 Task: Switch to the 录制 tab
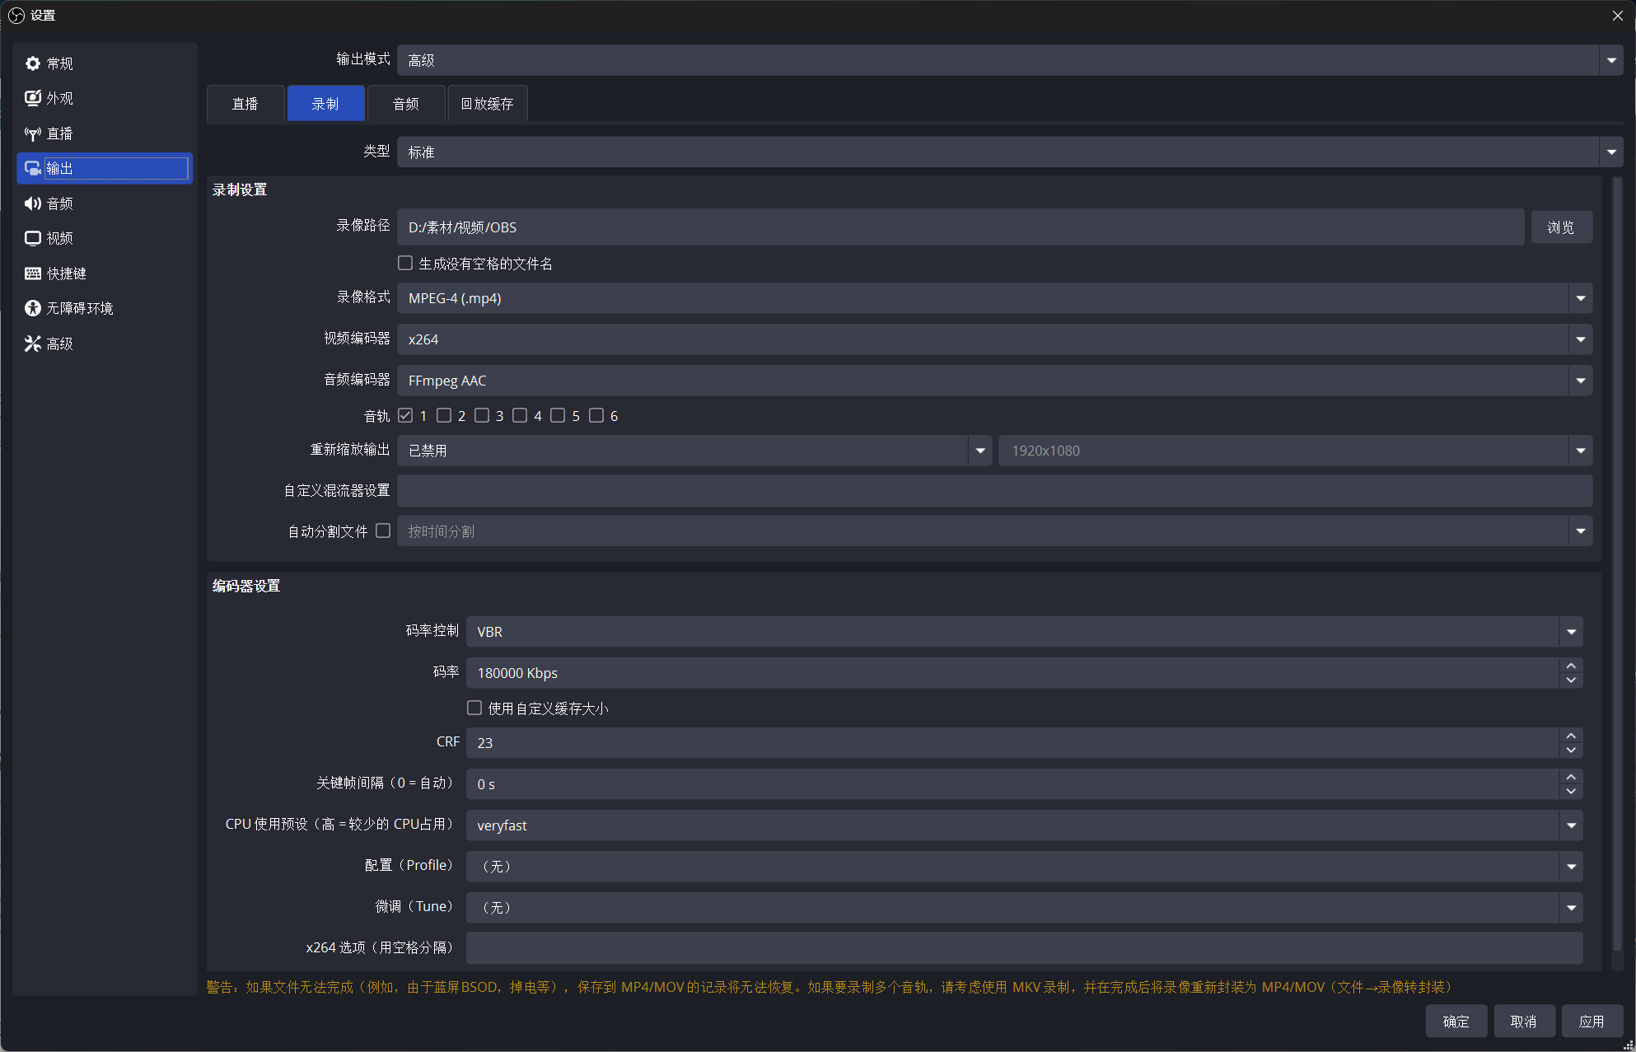point(325,104)
